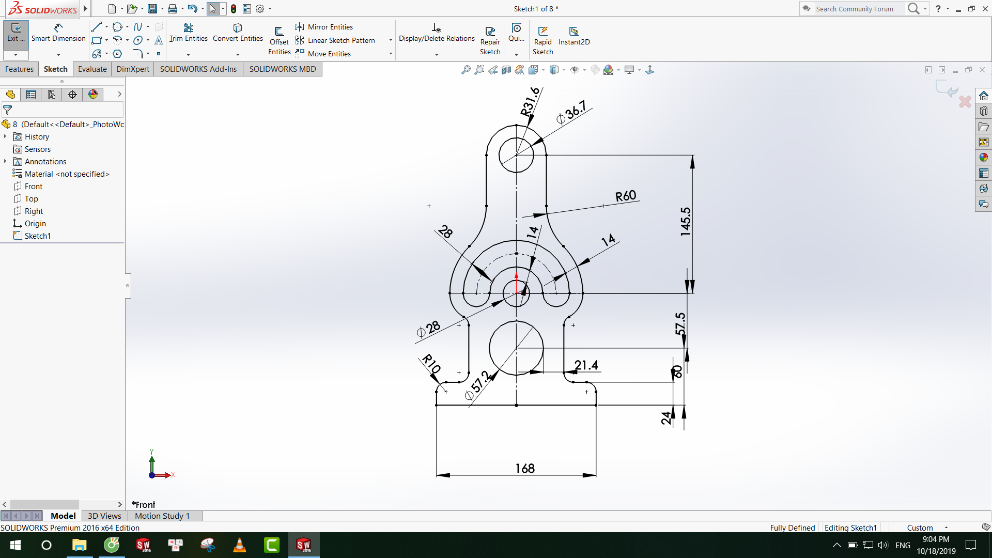Switch to Motion Study 1 tab
Viewport: 992px width, 558px height.
tap(162, 516)
